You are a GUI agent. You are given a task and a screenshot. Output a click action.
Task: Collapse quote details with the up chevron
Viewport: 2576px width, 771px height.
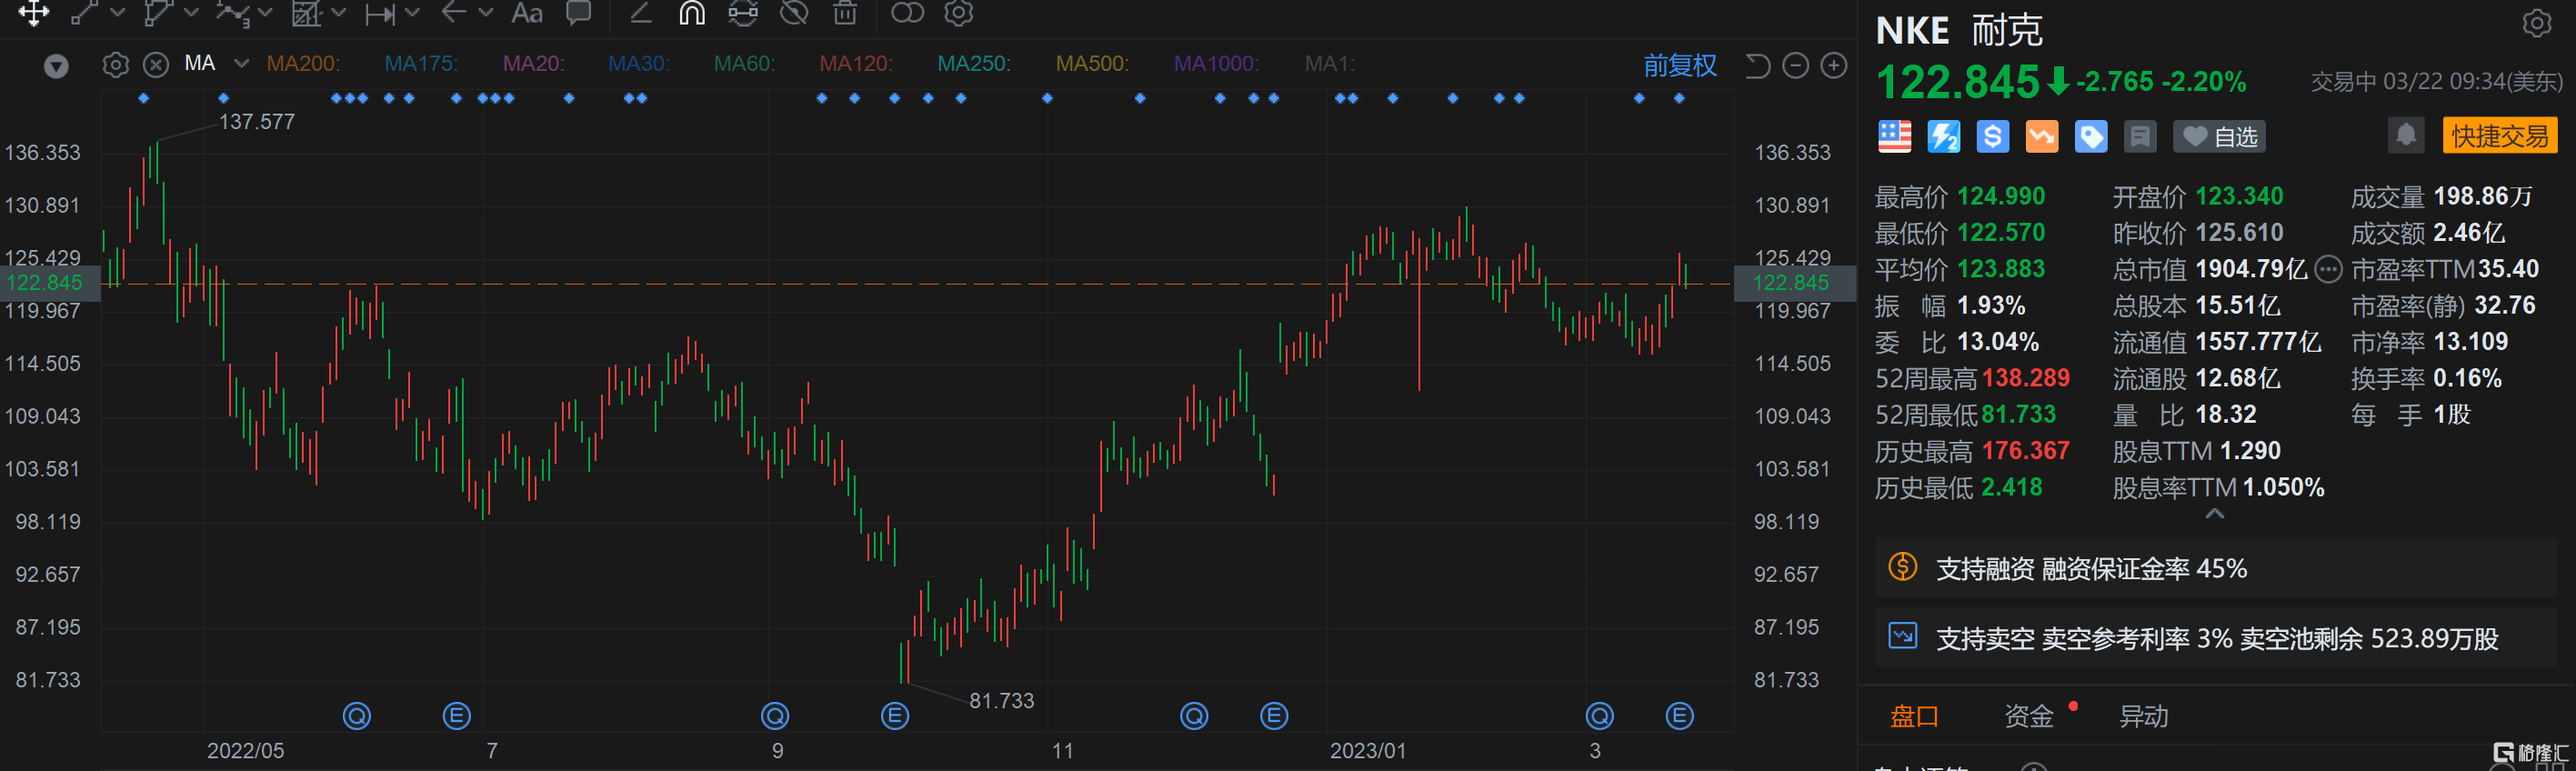(2215, 514)
